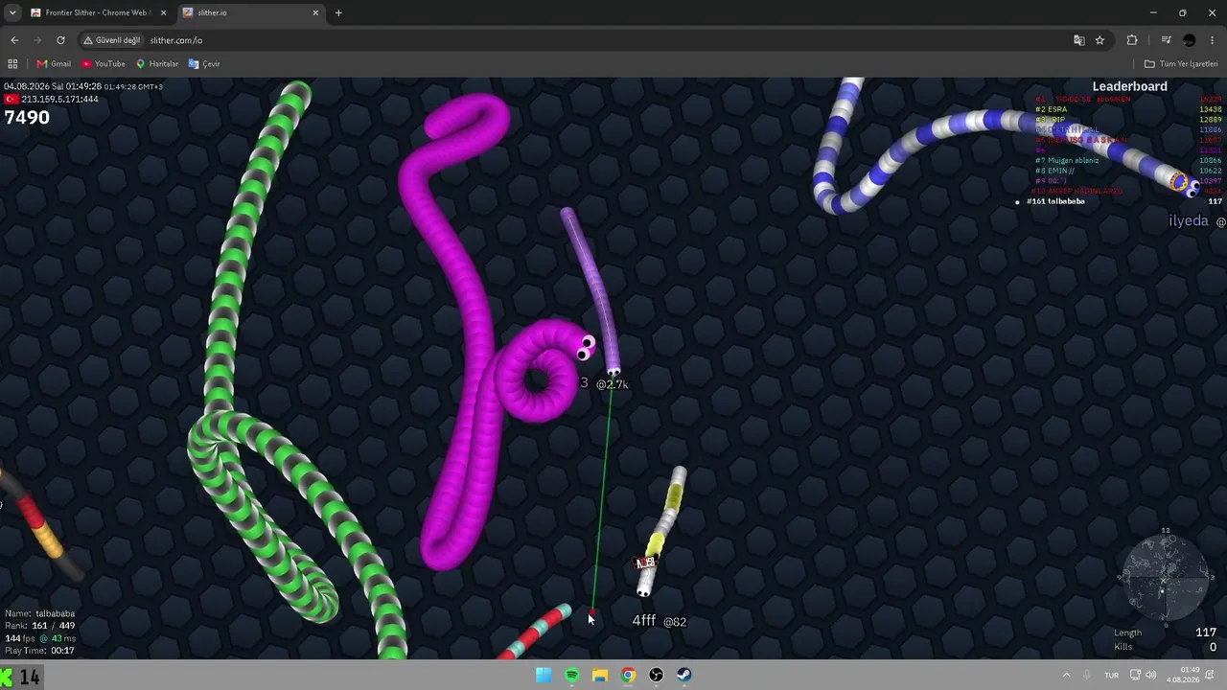Click the '#2 ESRA' leaderboard entry
Image resolution: width=1227 pixels, height=690 pixels.
(x=1052, y=109)
